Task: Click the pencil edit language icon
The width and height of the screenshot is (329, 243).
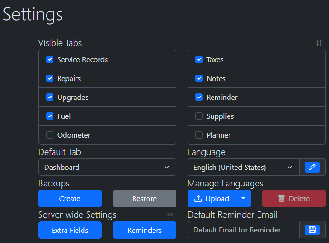Action: pyautogui.click(x=312, y=167)
